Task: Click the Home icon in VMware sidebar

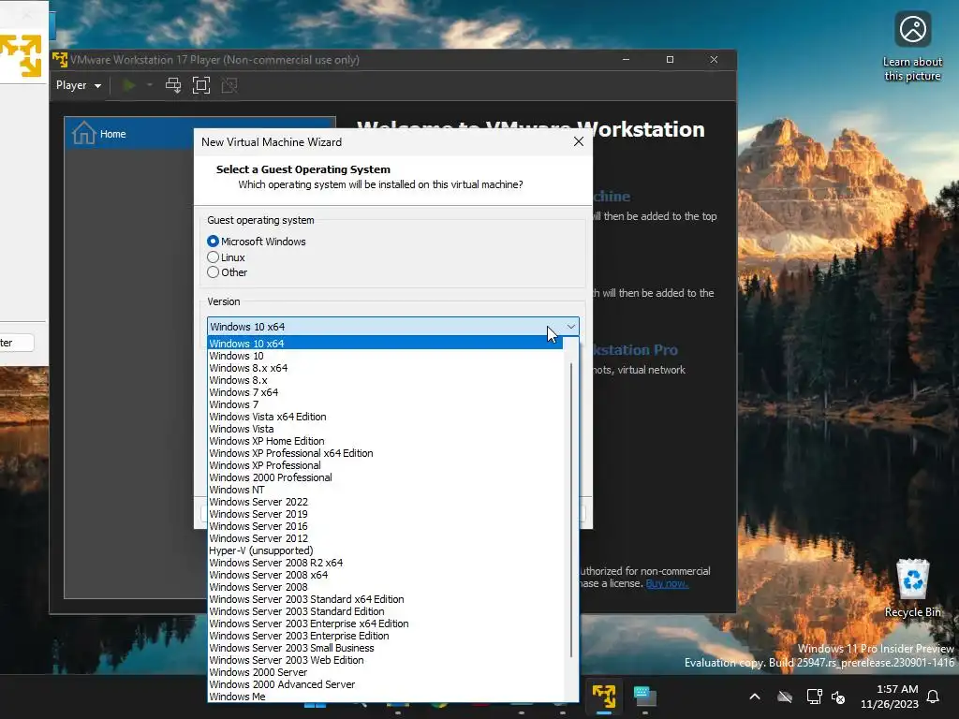Action: [83, 133]
